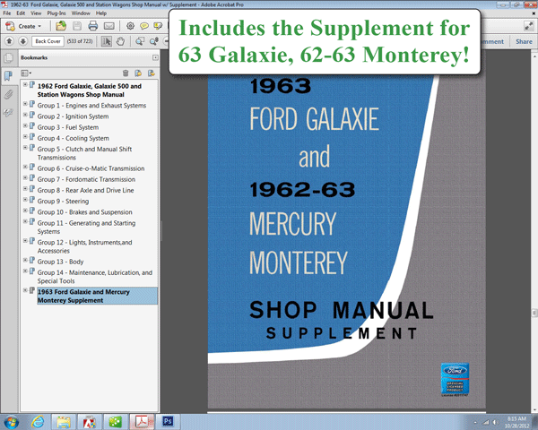Viewport: 538px width, 430px height.
Task: Click the second zoom magnifier tool icon
Action: coord(153,41)
